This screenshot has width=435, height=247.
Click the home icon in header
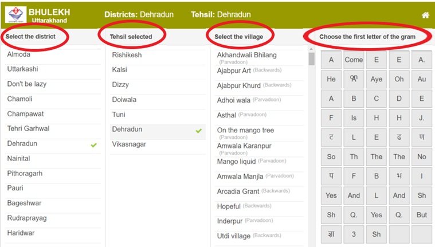425,15
